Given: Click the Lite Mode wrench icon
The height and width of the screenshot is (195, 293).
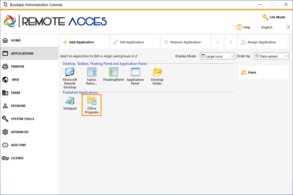Looking at the screenshot, I should point(265,17).
